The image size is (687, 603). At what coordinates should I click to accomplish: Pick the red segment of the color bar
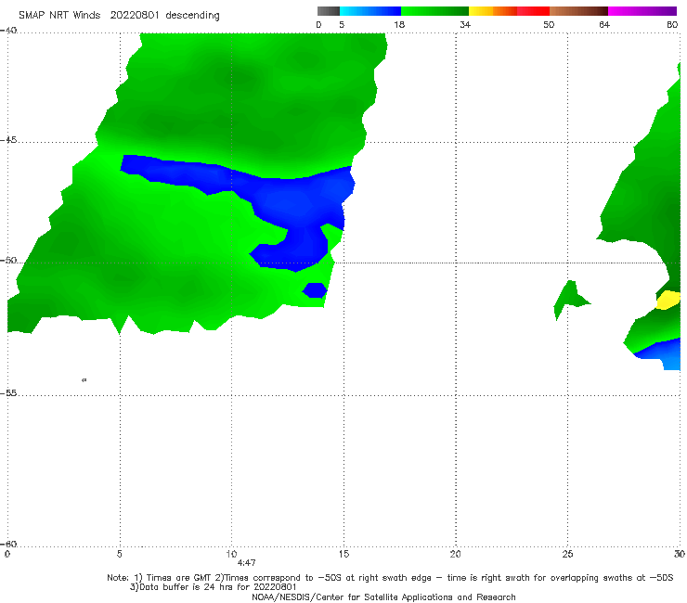click(x=533, y=11)
